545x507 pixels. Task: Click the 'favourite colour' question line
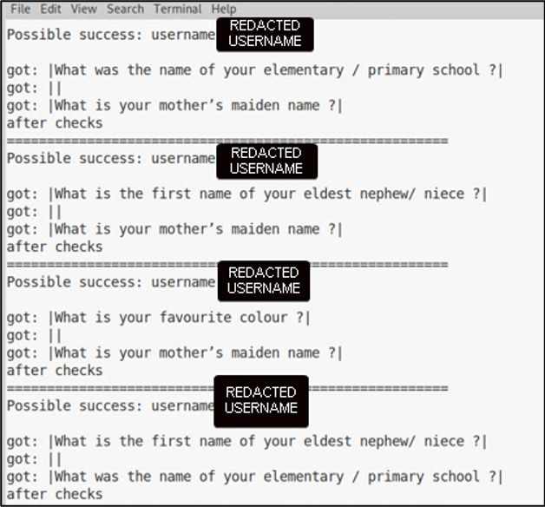point(158,318)
